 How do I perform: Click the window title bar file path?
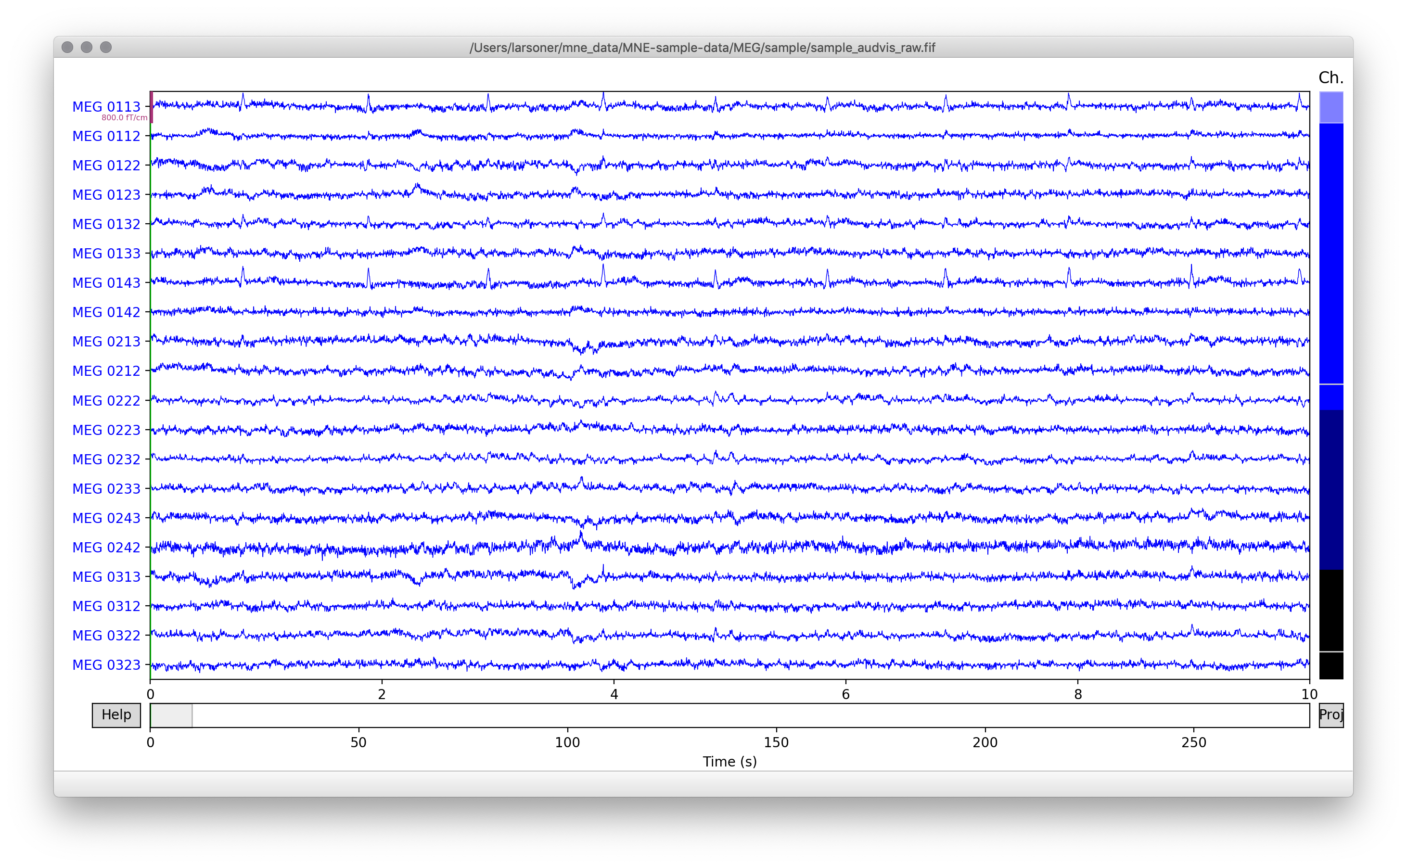pyautogui.click(x=702, y=48)
